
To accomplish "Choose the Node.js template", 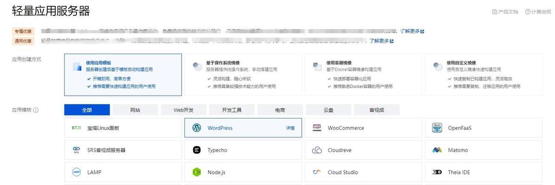I will (243, 173).
